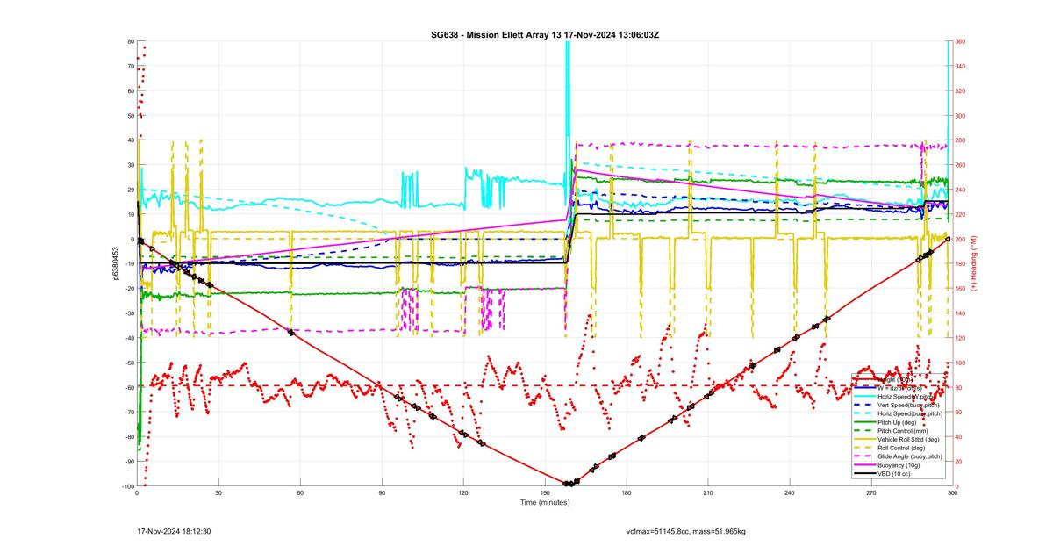
Task: Click the blue line sample beside 'W = dz/dt'
Action: (x=865, y=388)
